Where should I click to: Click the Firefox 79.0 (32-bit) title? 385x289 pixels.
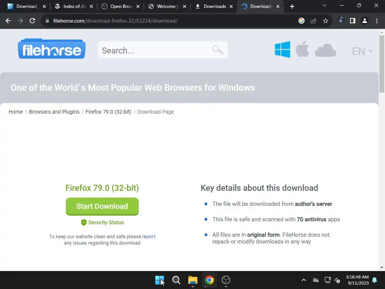click(x=102, y=188)
